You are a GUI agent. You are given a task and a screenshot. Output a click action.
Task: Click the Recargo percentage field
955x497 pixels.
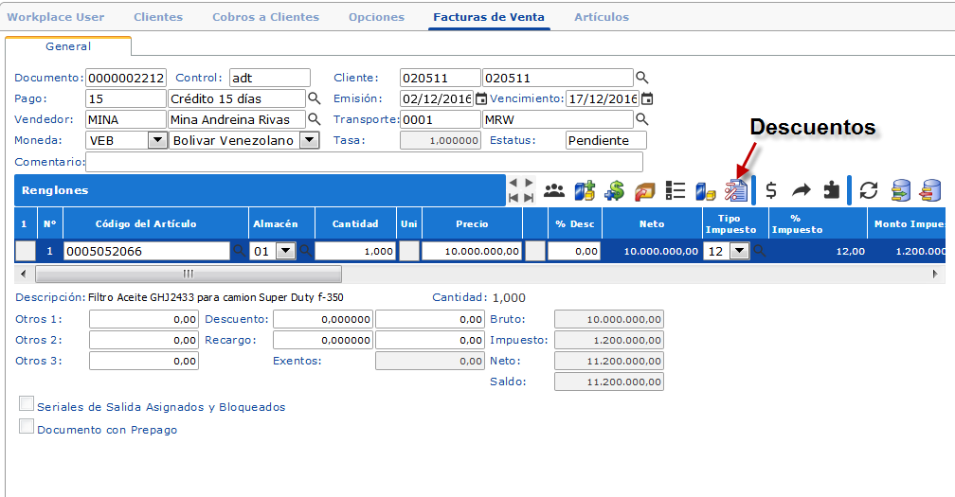(x=323, y=340)
